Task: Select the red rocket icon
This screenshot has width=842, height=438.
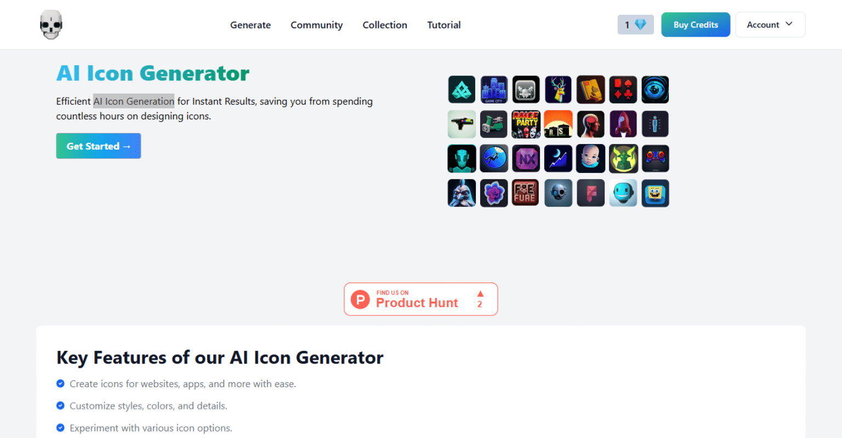Action: (623, 124)
